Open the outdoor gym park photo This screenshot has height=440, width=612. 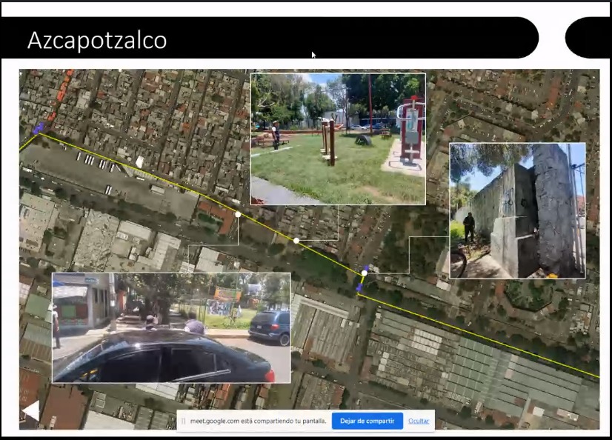coord(338,139)
